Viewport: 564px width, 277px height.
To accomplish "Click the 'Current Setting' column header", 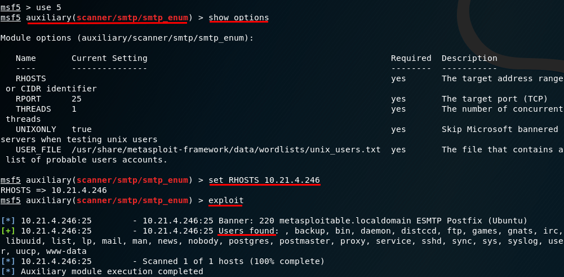I will [109, 58].
